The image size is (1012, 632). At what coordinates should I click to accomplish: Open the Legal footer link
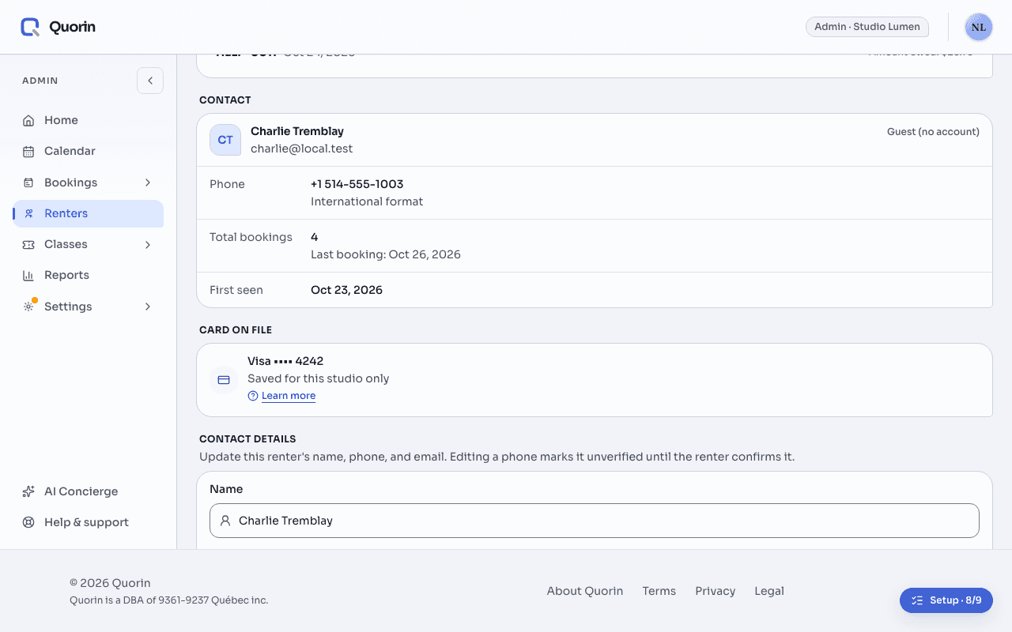pos(769,591)
